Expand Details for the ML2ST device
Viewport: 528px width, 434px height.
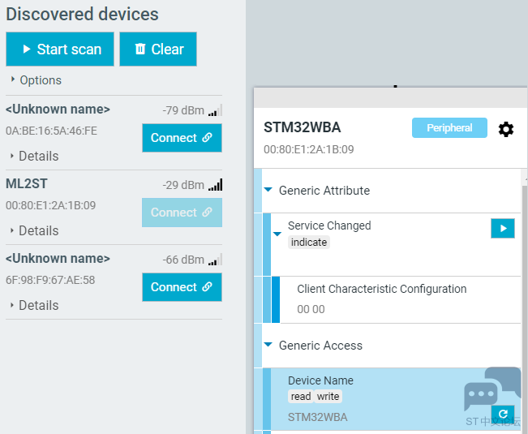click(x=34, y=230)
